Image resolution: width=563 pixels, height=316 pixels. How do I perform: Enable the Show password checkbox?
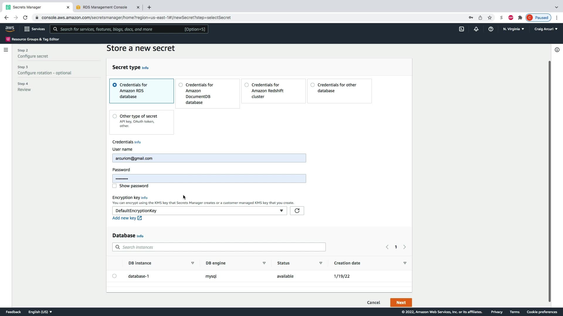tap(114, 186)
